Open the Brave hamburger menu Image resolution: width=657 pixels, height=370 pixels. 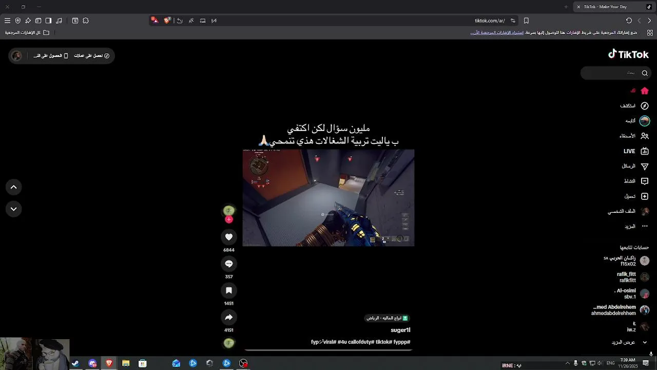[x=7, y=21]
